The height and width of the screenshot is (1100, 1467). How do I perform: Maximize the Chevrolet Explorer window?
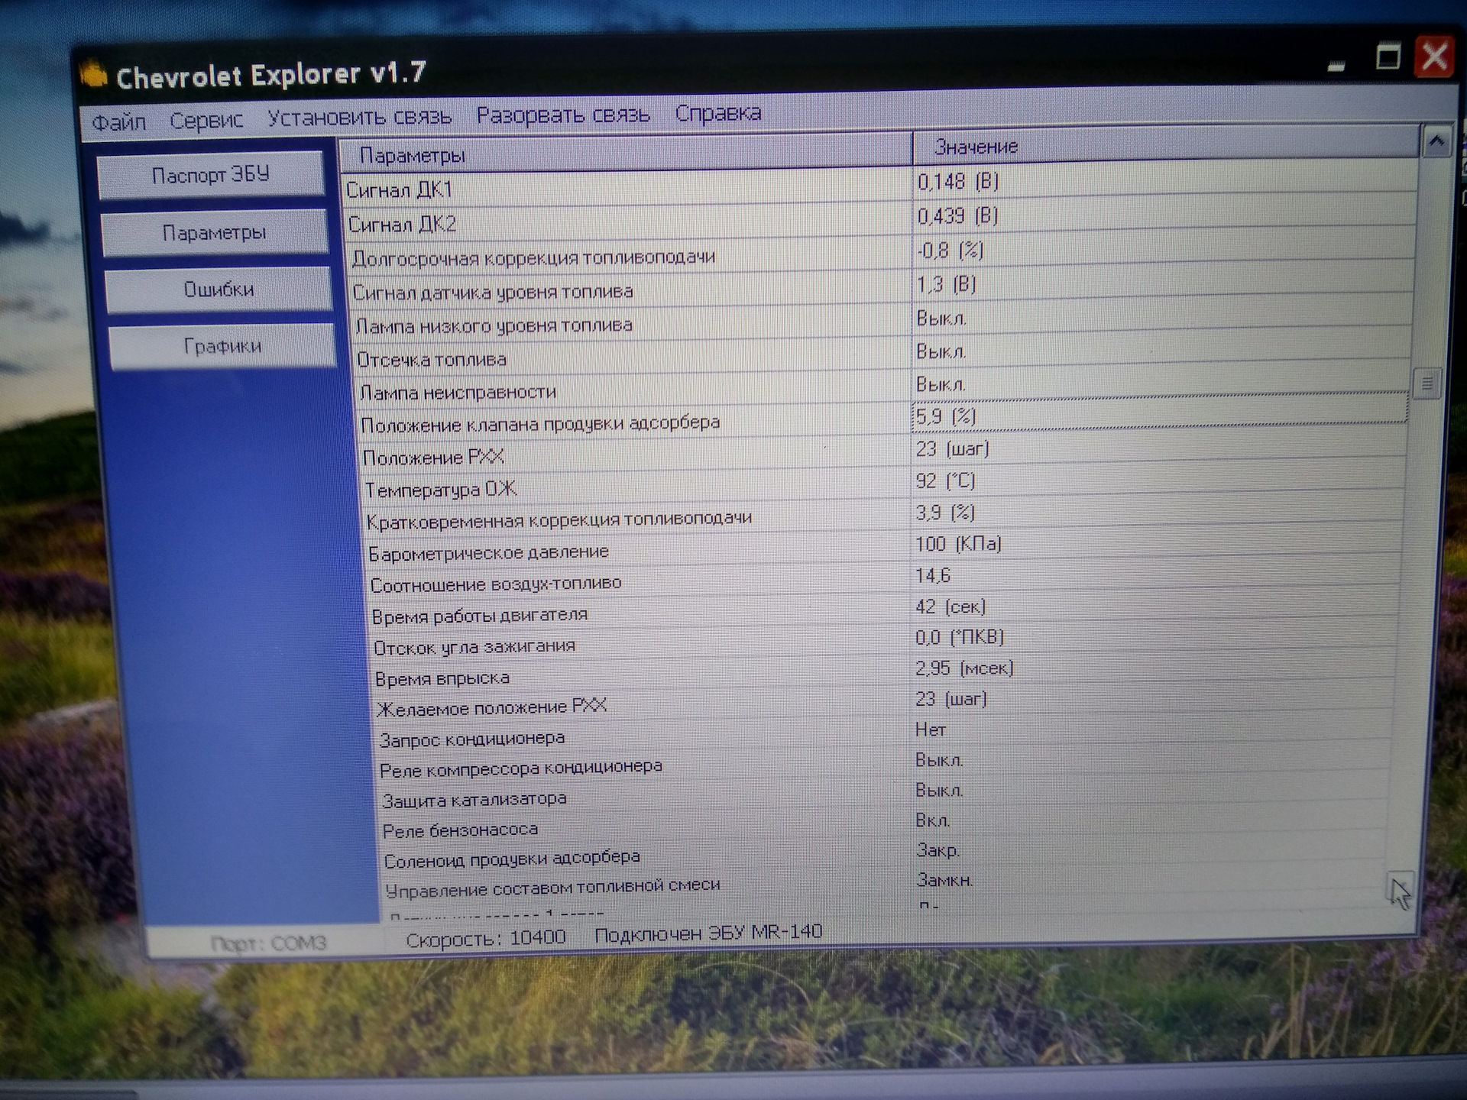[x=1388, y=57]
